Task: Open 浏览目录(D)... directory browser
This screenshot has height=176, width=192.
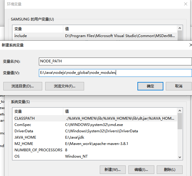Action: 23,86
